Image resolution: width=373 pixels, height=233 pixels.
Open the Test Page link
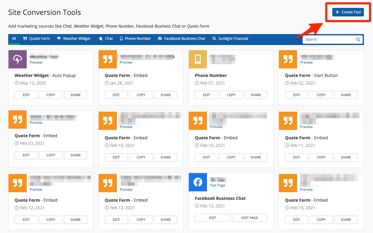pos(217,185)
